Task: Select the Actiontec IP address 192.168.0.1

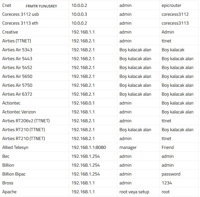Action: pos(83,103)
